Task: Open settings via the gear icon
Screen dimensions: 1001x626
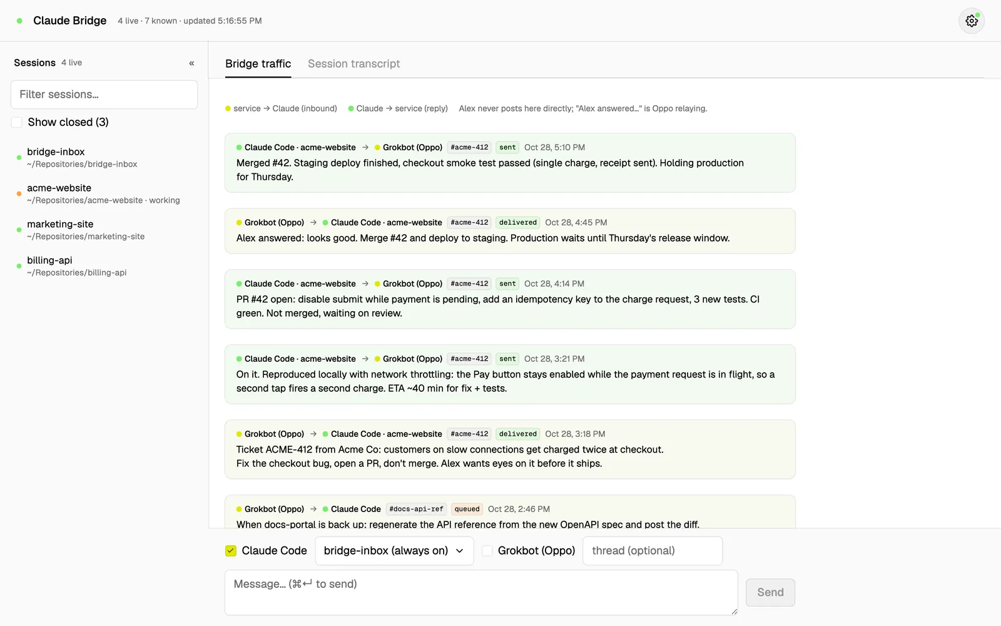Action: point(972,21)
